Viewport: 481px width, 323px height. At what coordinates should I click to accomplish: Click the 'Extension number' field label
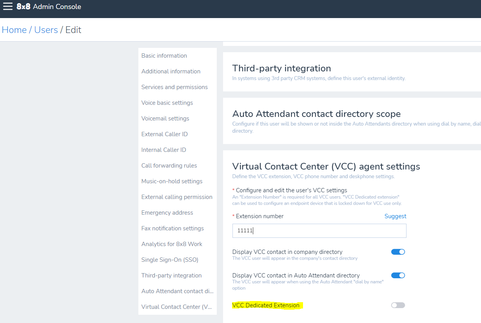(x=260, y=216)
